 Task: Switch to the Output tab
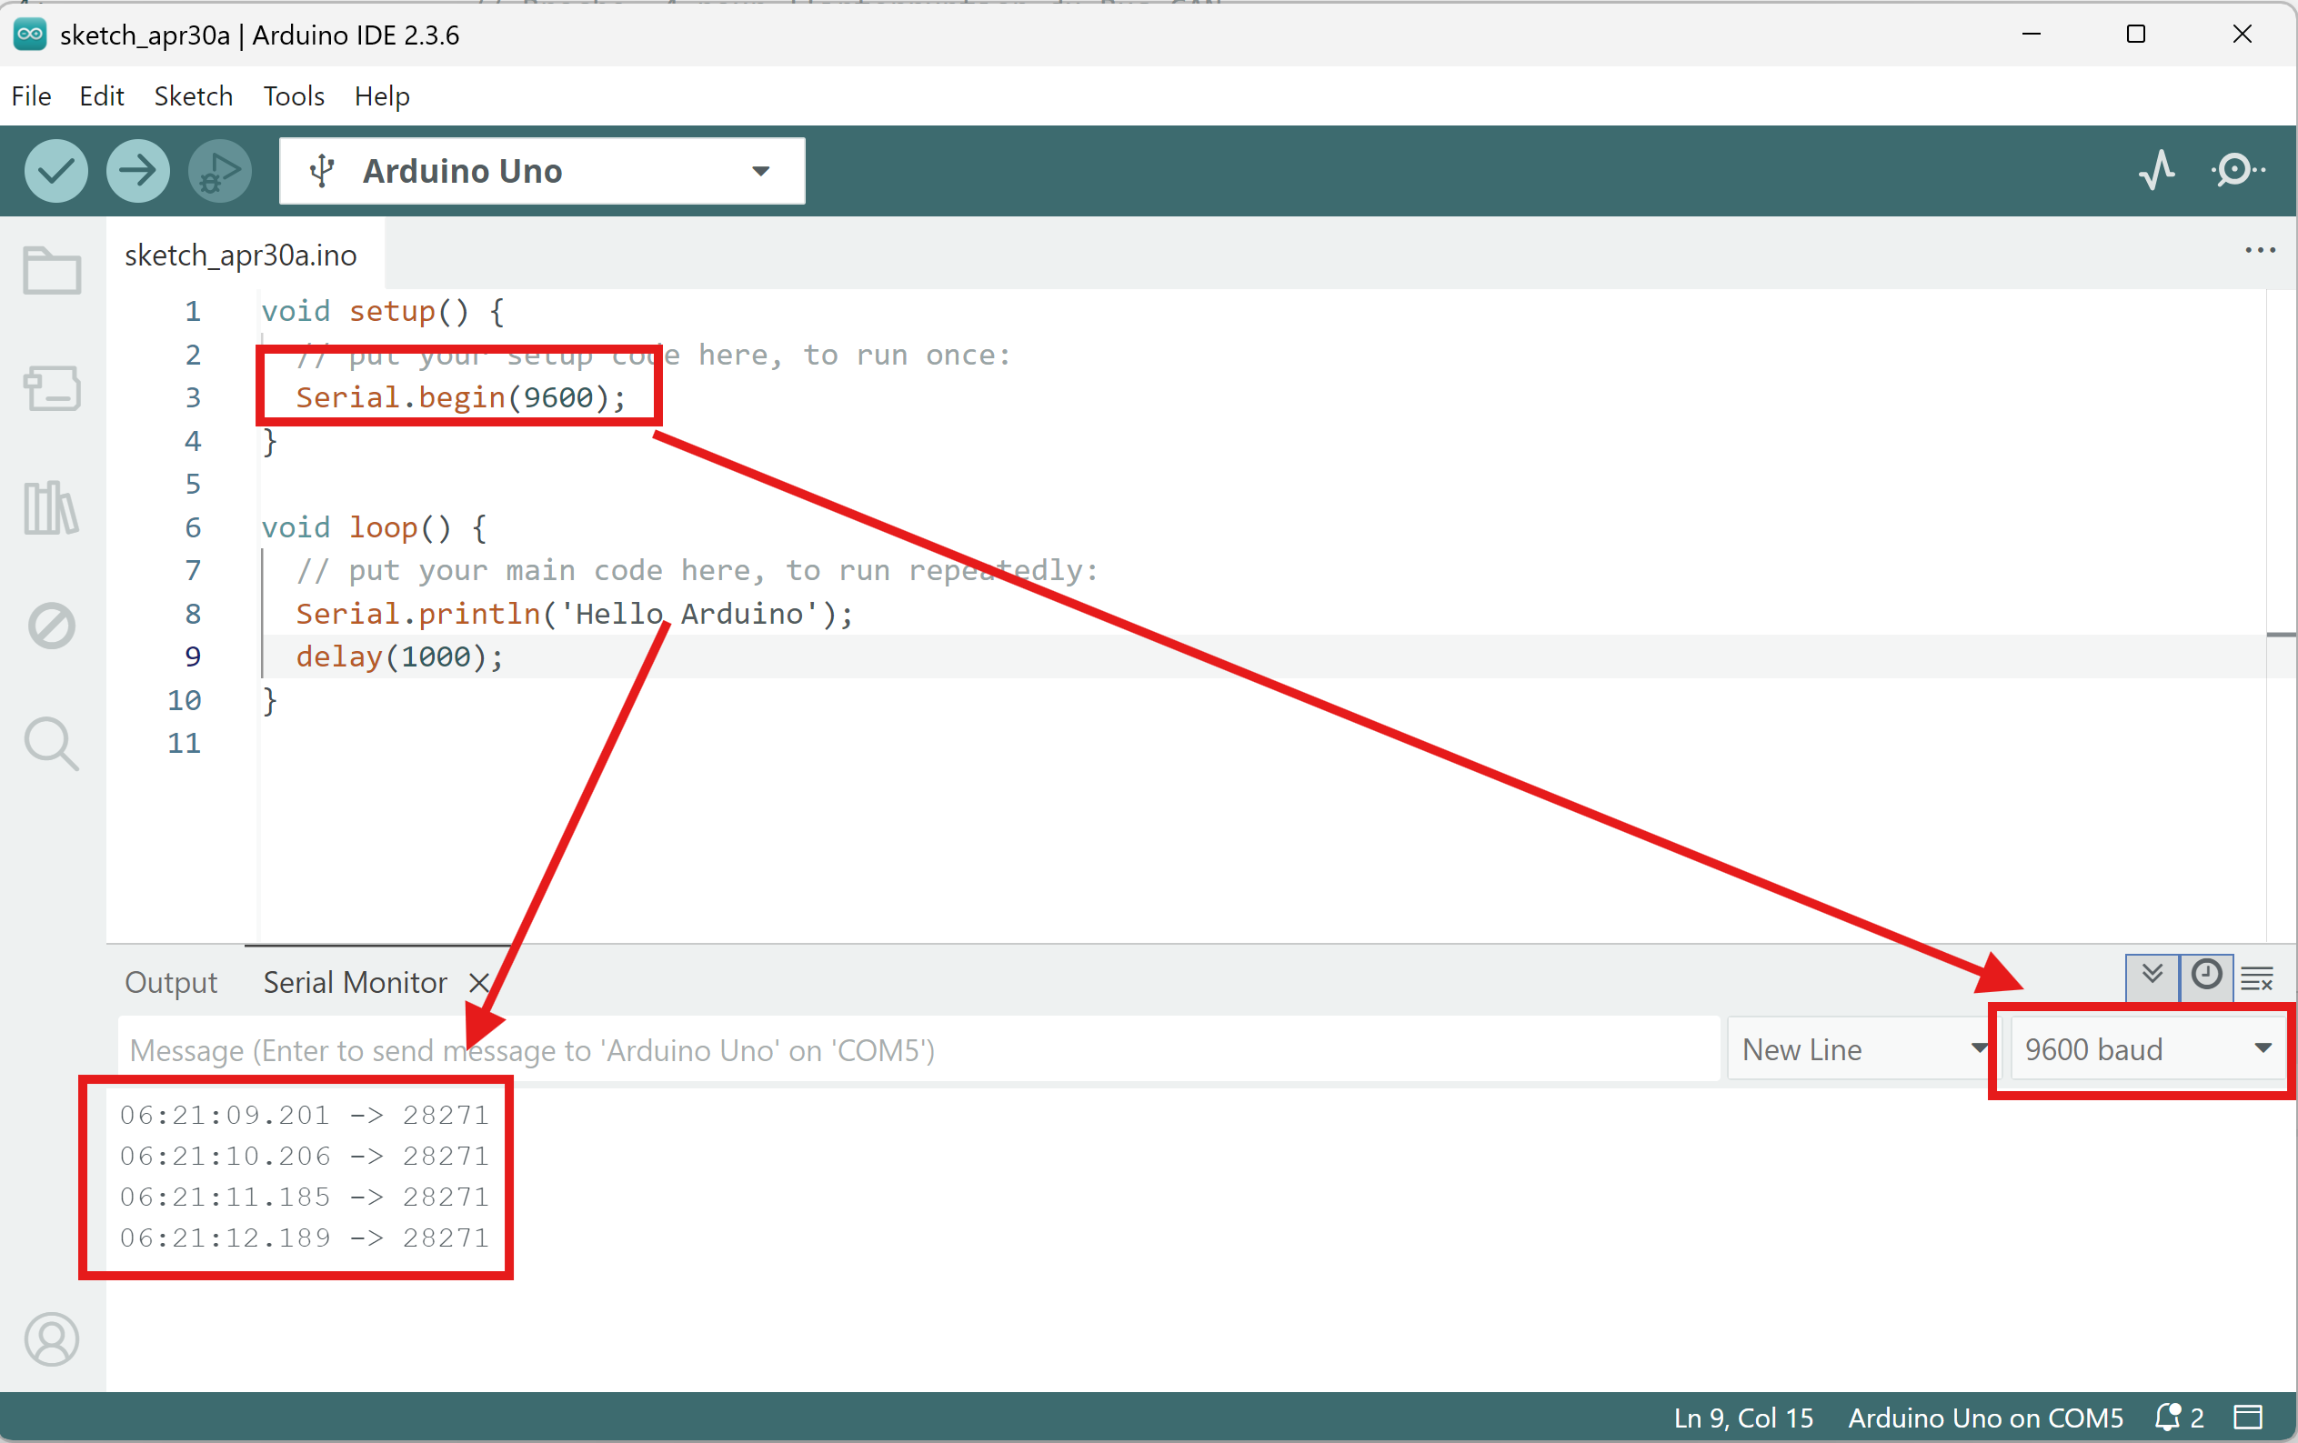pyautogui.click(x=171, y=982)
